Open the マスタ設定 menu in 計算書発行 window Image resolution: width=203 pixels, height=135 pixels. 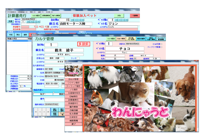[12, 12]
